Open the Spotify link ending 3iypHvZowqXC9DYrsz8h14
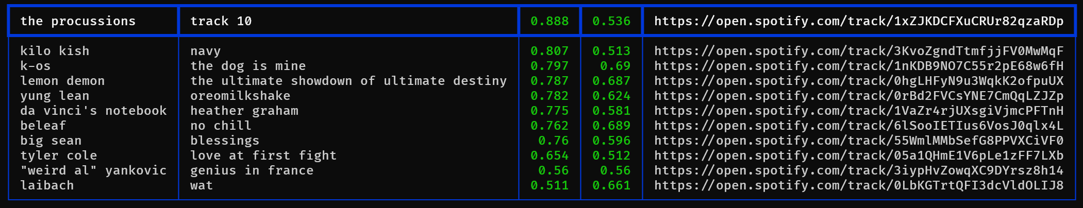Image resolution: width=1083 pixels, height=208 pixels. coord(859,170)
